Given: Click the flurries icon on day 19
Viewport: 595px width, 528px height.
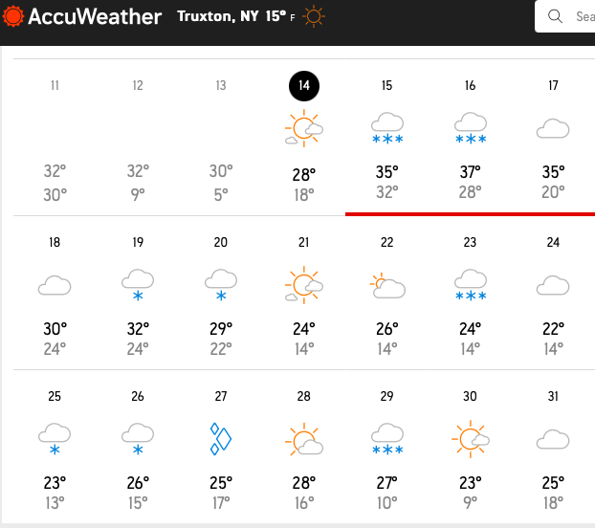Looking at the screenshot, I should tap(138, 284).
